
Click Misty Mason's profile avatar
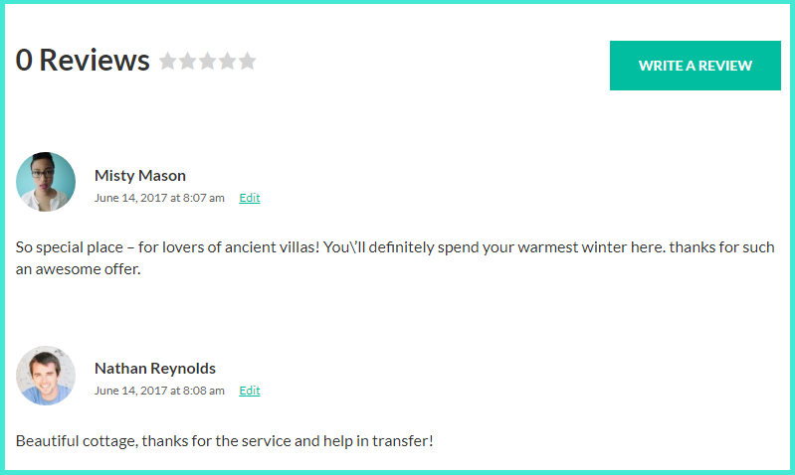point(46,182)
